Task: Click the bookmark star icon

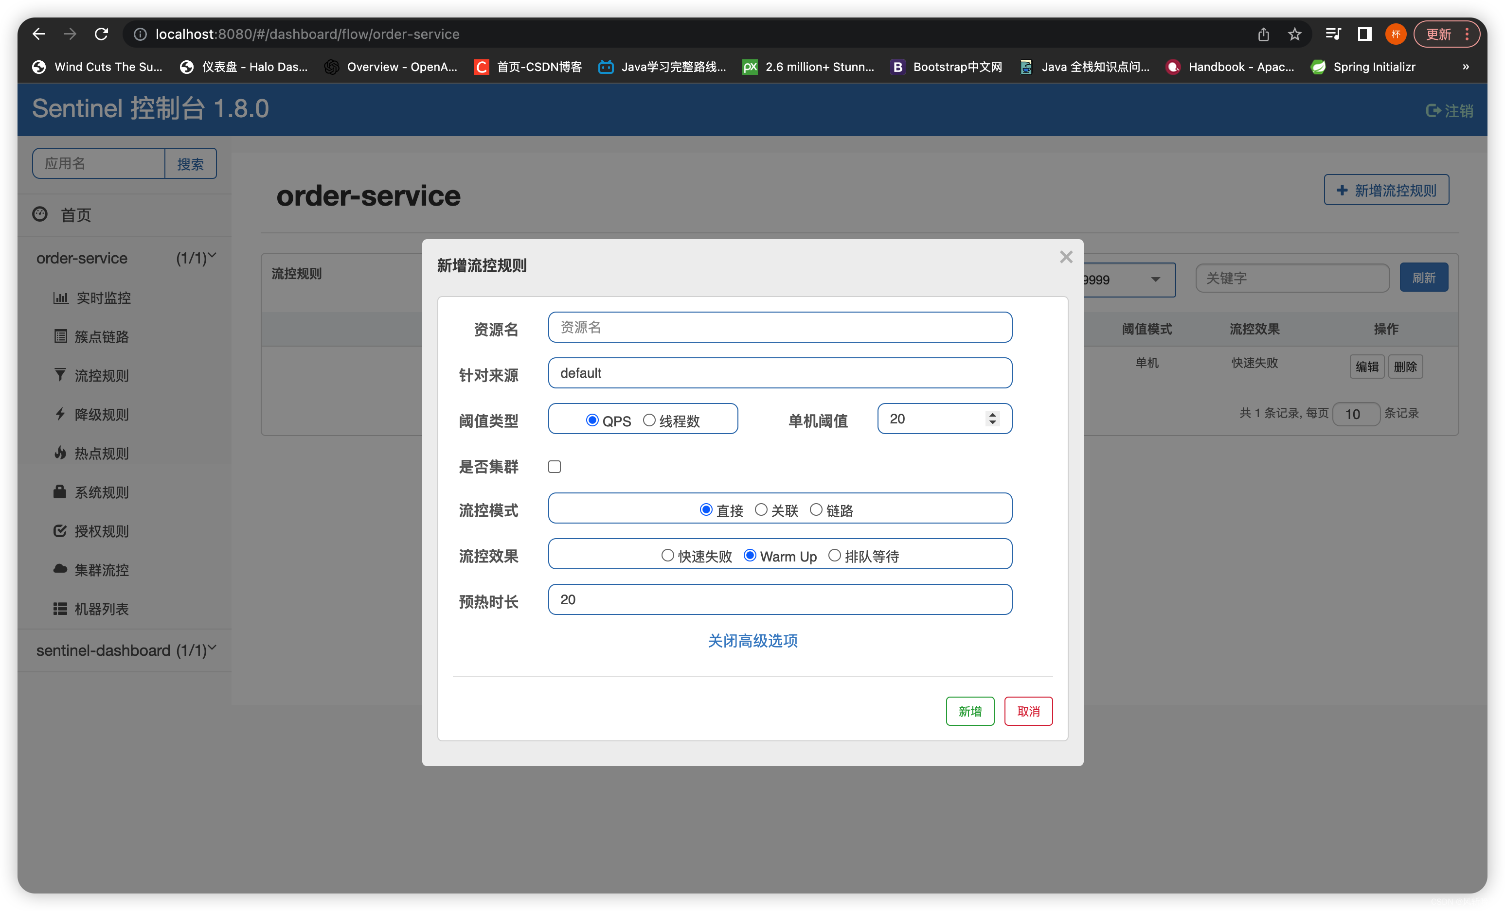Action: point(1294,34)
